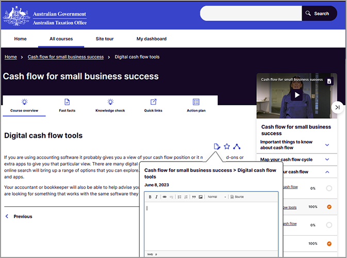347x258 pixels.
Task: Open the Home navigation tab
Action: [x=20, y=39]
